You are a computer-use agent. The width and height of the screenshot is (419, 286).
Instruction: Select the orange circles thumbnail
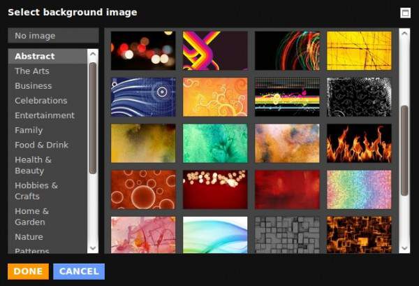click(143, 190)
